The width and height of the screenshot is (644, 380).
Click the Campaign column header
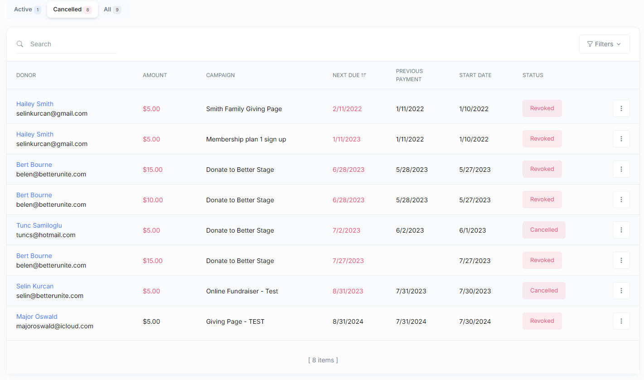click(x=220, y=75)
